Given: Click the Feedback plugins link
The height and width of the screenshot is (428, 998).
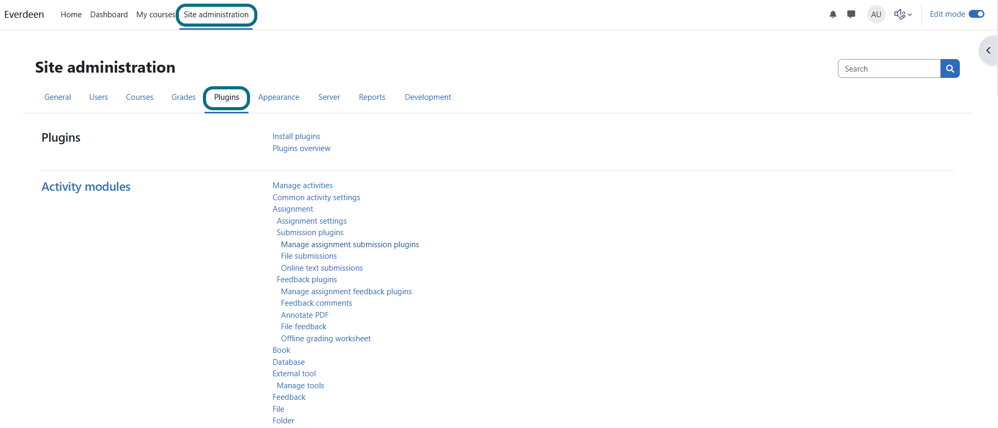Looking at the screenshot, I should [307, 280].
